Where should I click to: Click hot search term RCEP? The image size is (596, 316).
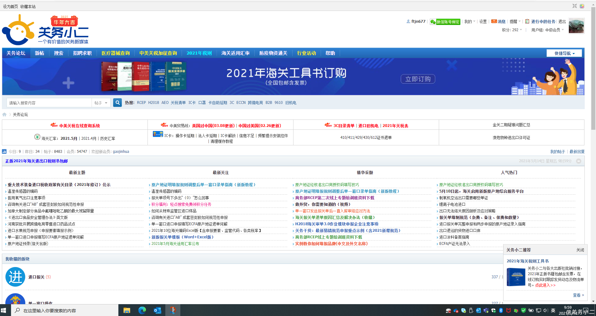[141, 103]
